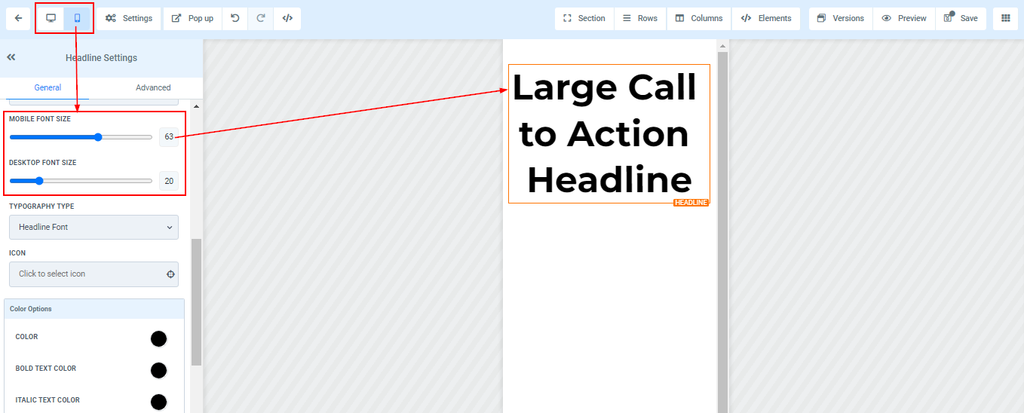Add a Section from toolbar
The width and height of the screenshot is (1024, 413).
tap(584, 18)
